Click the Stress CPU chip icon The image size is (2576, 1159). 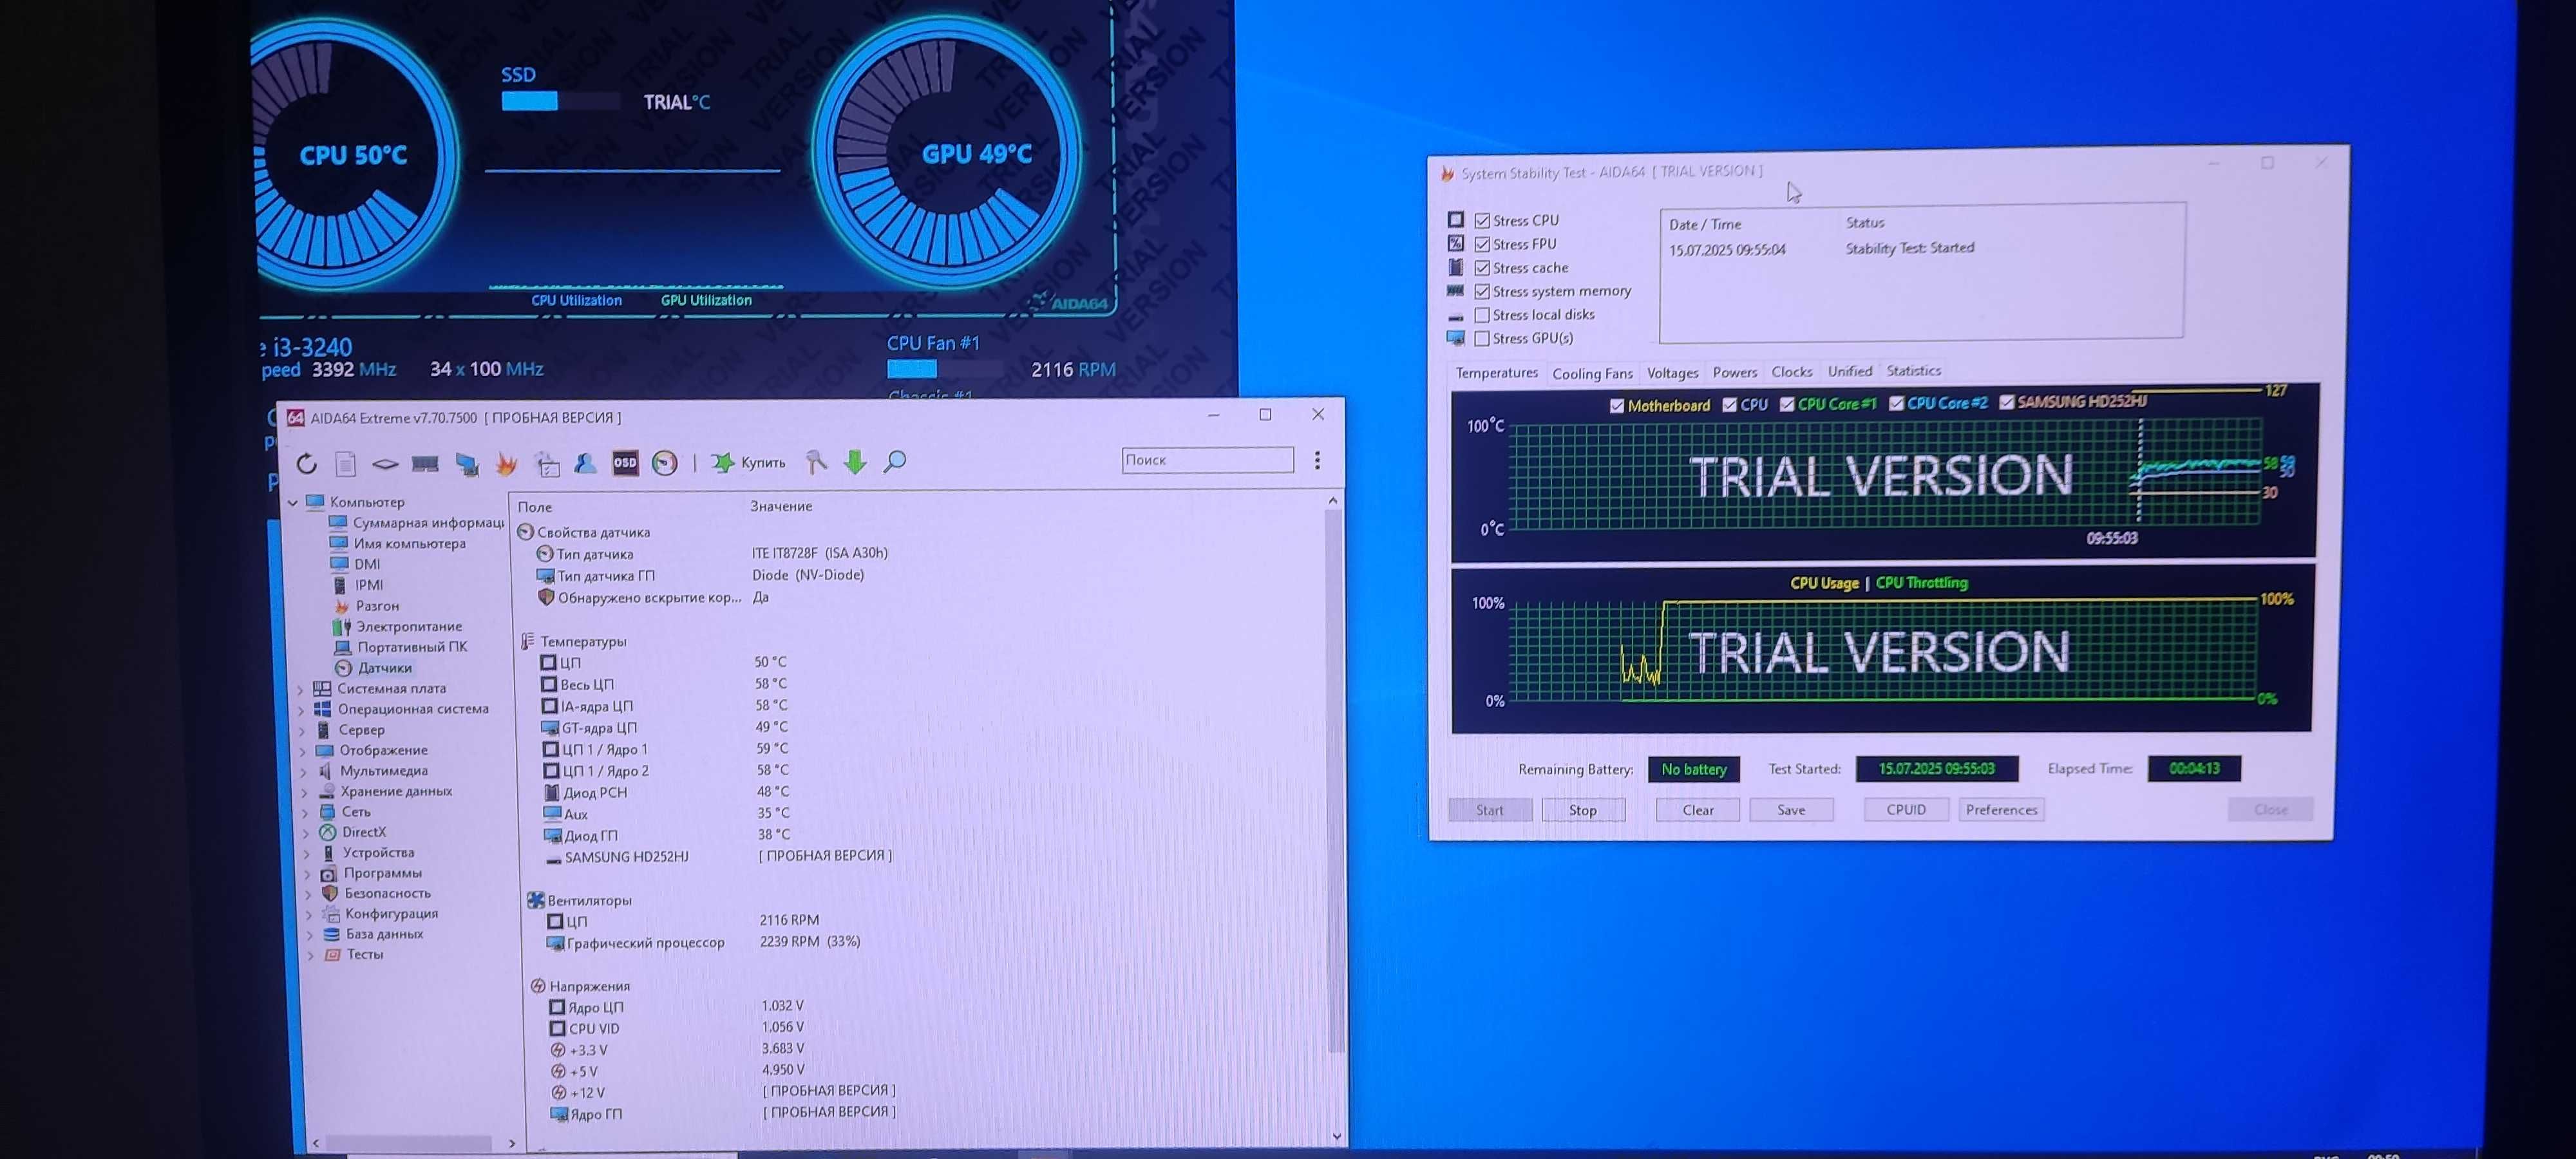pos(1456,220)
